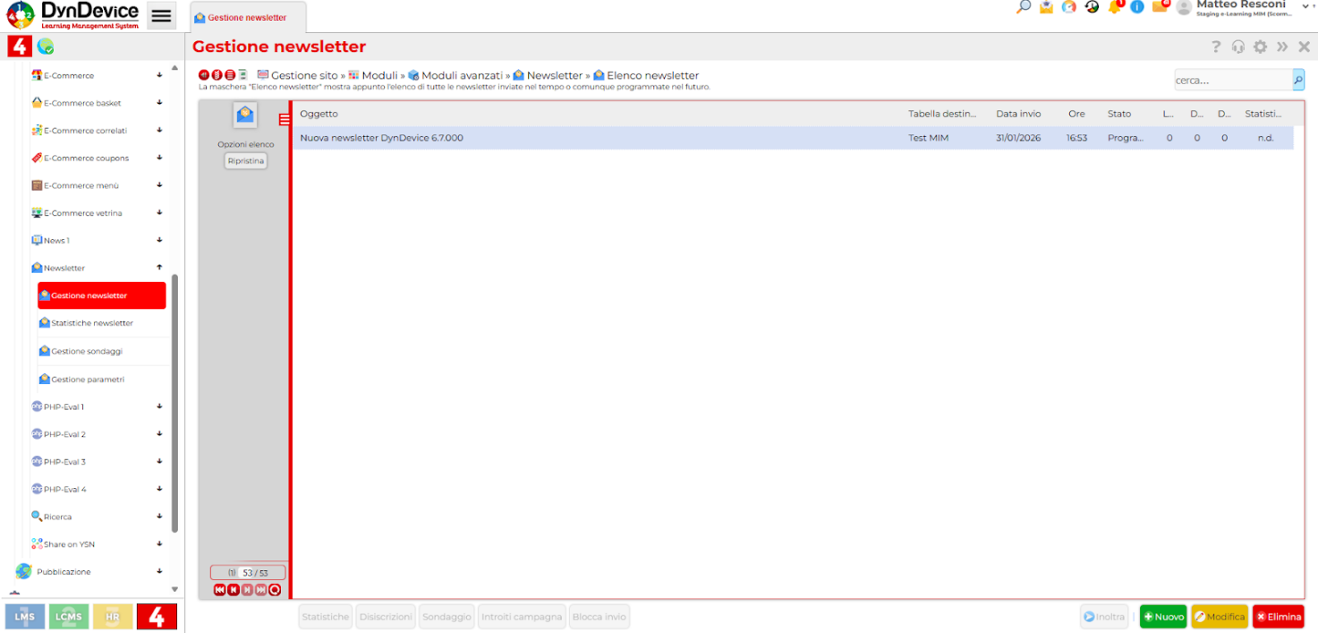The image size is (1318, 633).
Task: Switch to the green LCMS module tile
Action: tap(69, 617)
